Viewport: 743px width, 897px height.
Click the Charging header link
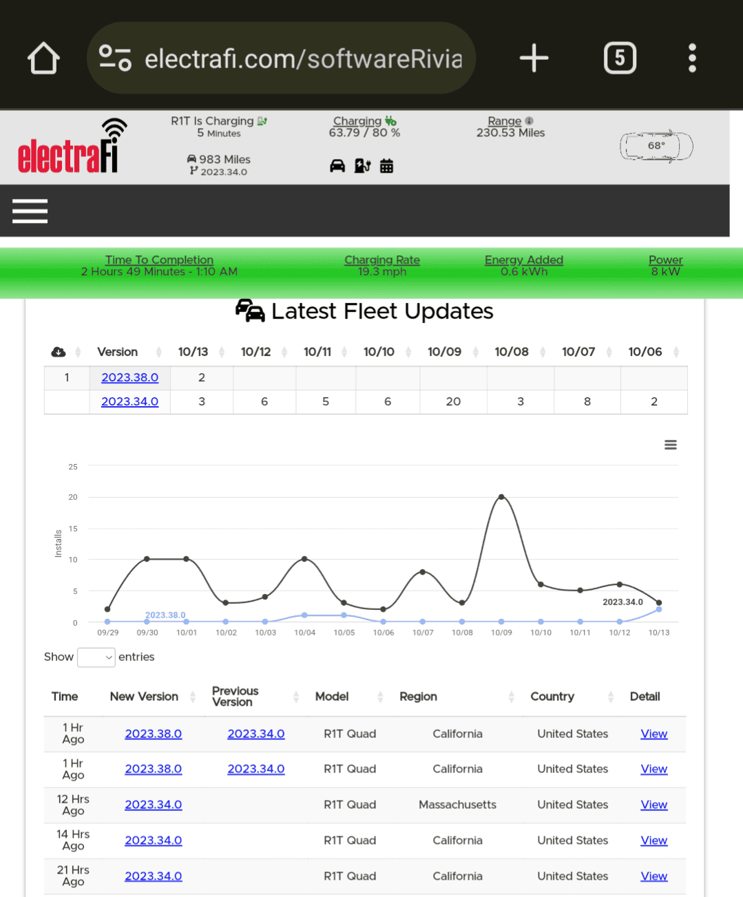pos(357,121)
